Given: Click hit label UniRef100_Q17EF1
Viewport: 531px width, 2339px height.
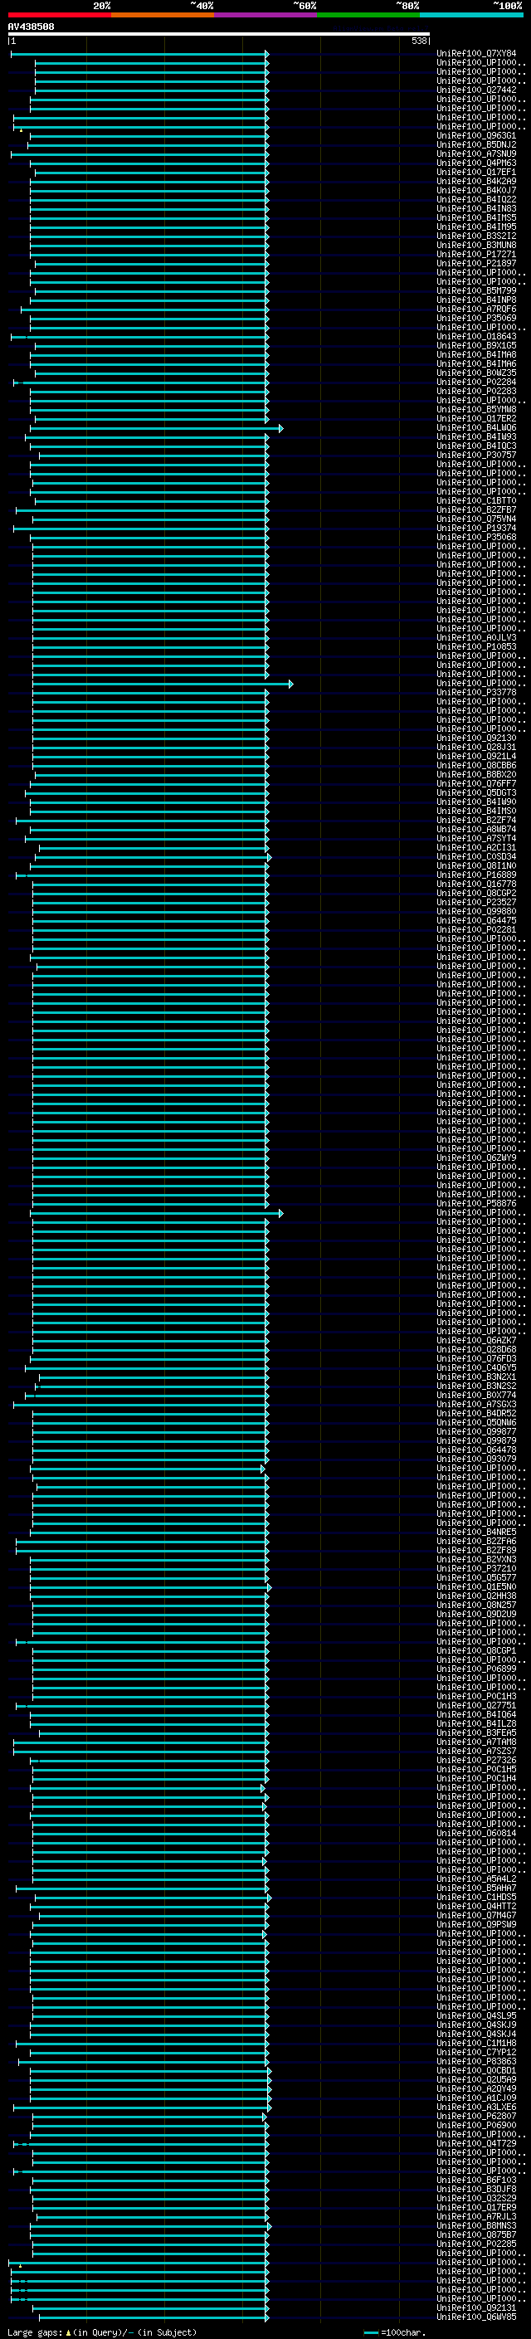Looking at the screenshot, I should coord(476,173).
